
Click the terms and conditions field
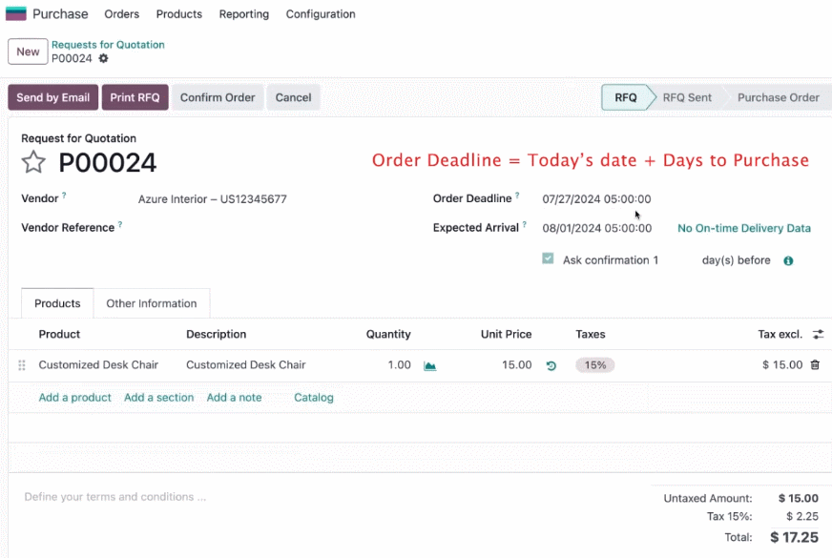coord(115,496)
